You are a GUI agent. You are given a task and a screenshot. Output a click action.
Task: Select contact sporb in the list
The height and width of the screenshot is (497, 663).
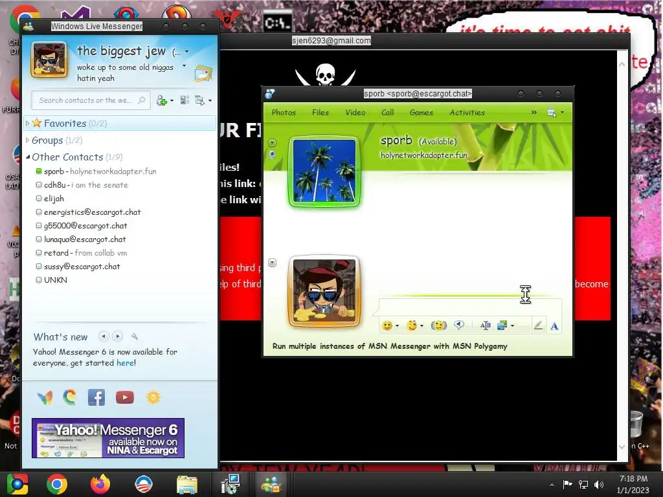(x=100, y=171)
